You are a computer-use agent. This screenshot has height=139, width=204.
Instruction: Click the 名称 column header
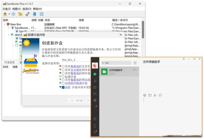tap(5, 20)
